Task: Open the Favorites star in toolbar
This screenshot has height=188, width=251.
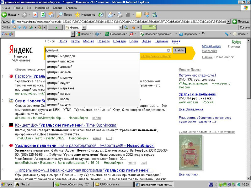Action: tap(77, 15)
